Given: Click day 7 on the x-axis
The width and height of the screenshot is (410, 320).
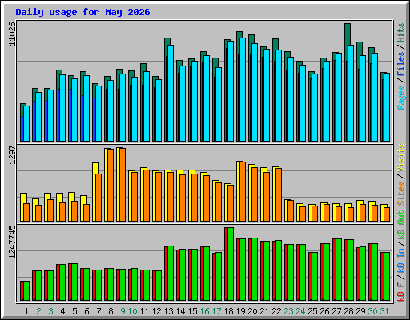Looking at the screenshot, I should click(x=98, y=311).
